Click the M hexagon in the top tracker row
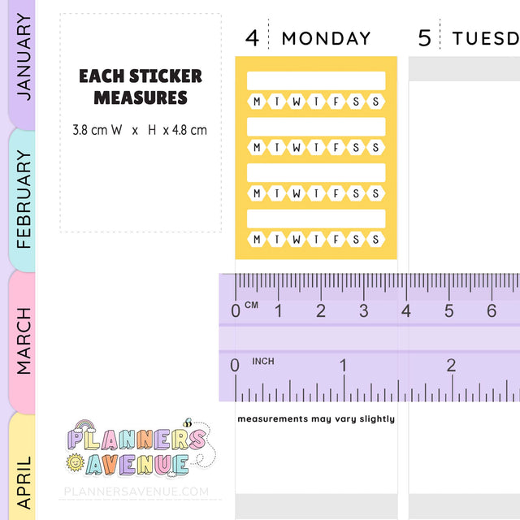The height and width of the screenshot is (520, 520). point(258,102)
